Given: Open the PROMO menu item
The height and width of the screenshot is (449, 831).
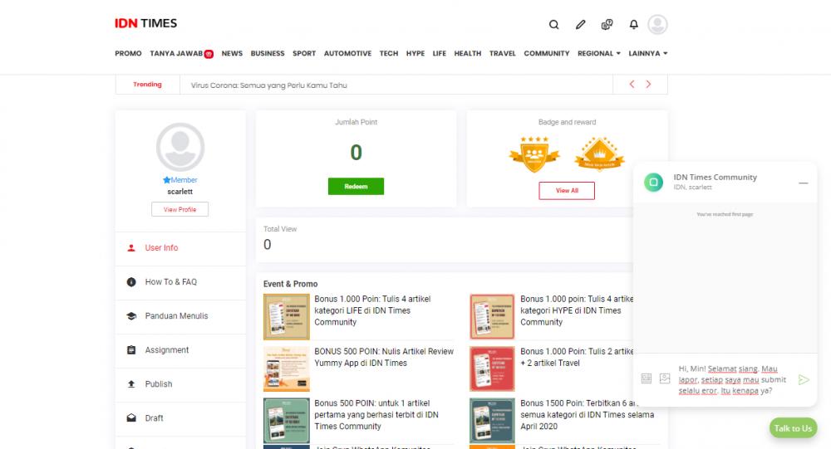Looking at the screenshot, I should pyautogui.click(x=128, y=53).
